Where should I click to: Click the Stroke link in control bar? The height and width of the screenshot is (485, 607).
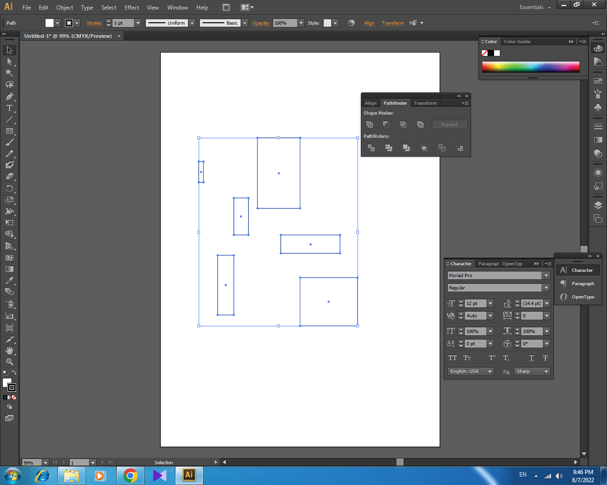coord(94,23)
